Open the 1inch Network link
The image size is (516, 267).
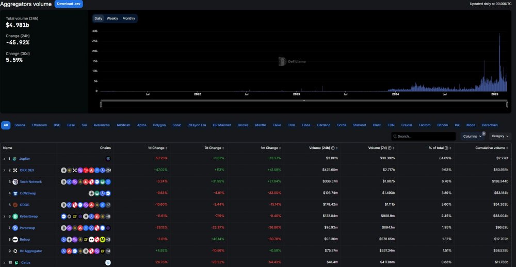tap(30, 182)
